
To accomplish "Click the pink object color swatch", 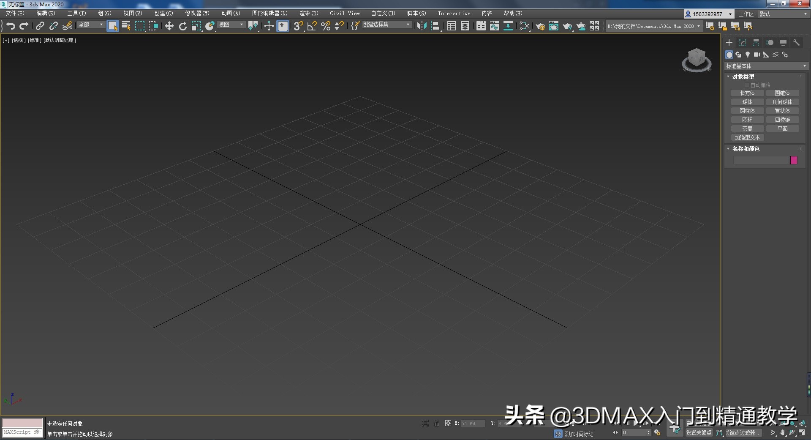I will coord(794,160).
